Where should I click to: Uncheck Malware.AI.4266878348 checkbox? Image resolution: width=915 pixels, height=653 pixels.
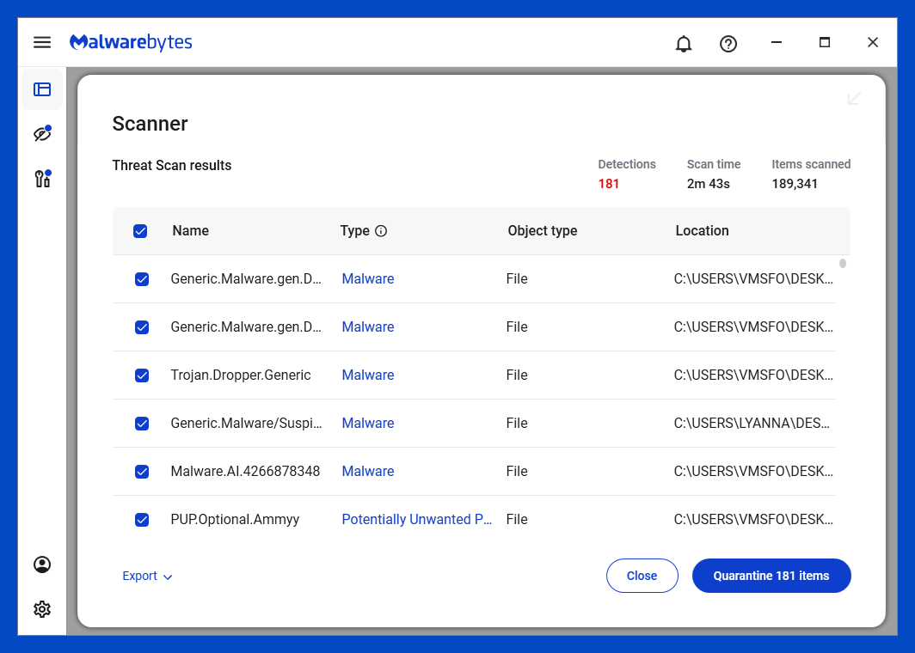click(142, 472)
